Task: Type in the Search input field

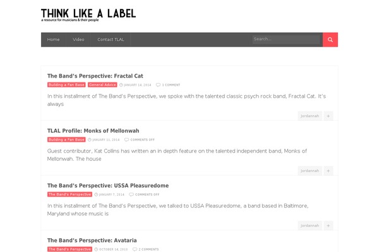Action: (x=286, y=39)
